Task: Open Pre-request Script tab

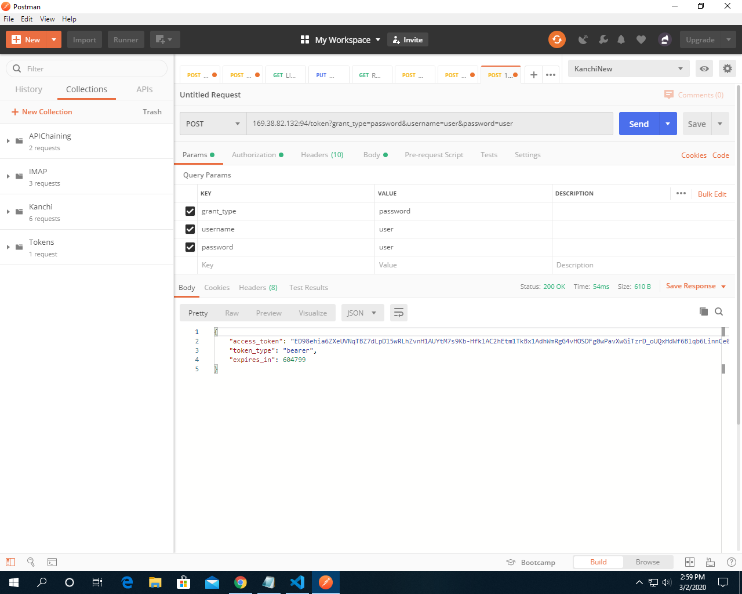Action: coord(434,155)
